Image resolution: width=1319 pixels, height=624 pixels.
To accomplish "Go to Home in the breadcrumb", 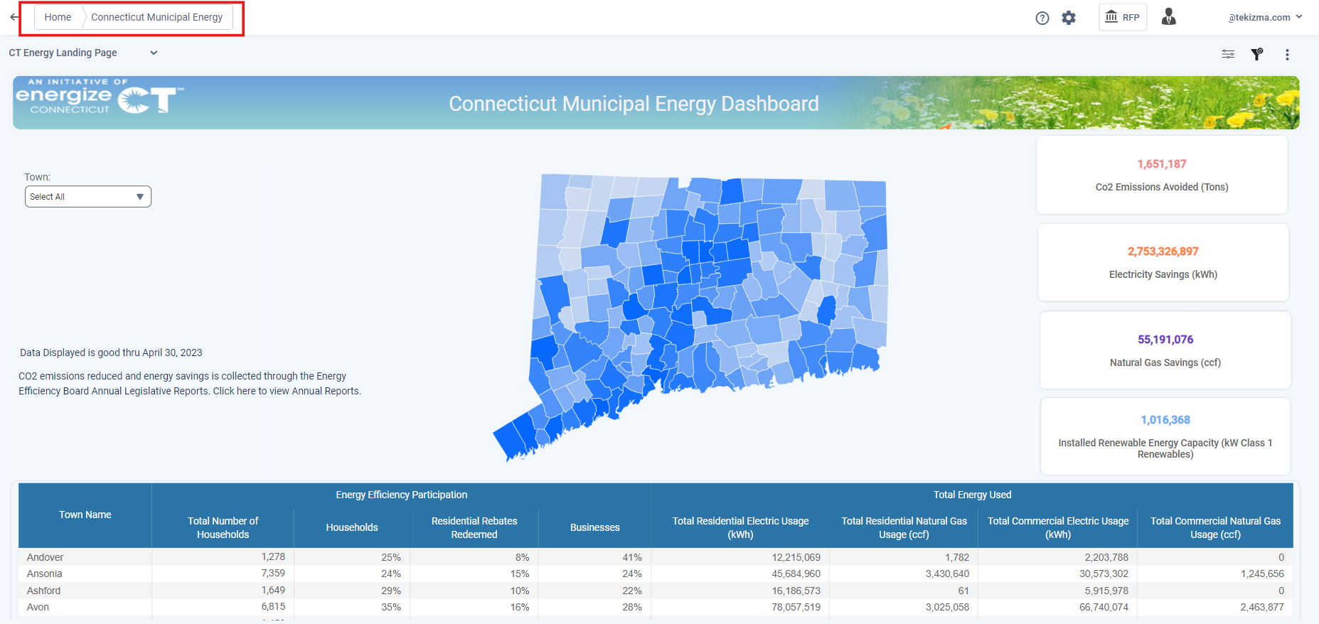I will (58, 17).
